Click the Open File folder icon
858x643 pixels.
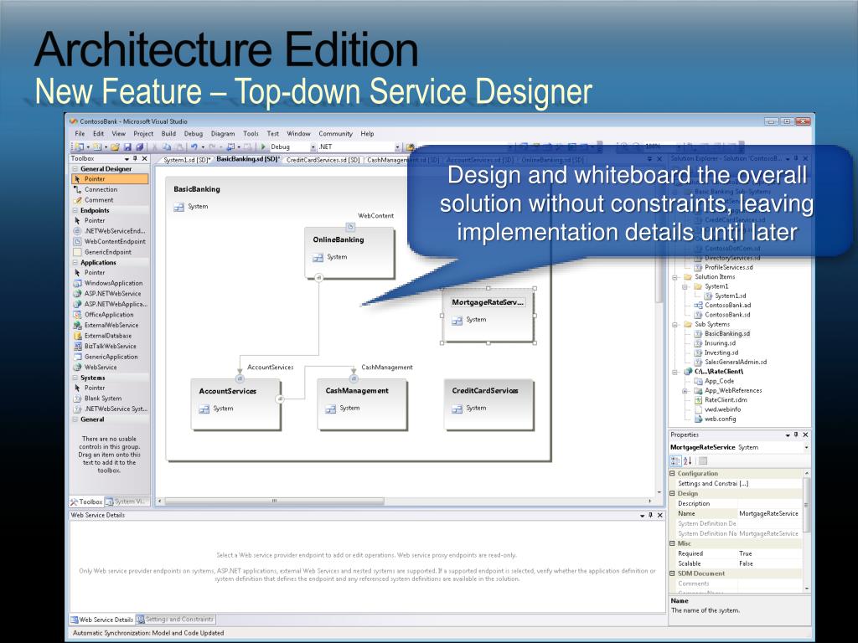[115, 147]
